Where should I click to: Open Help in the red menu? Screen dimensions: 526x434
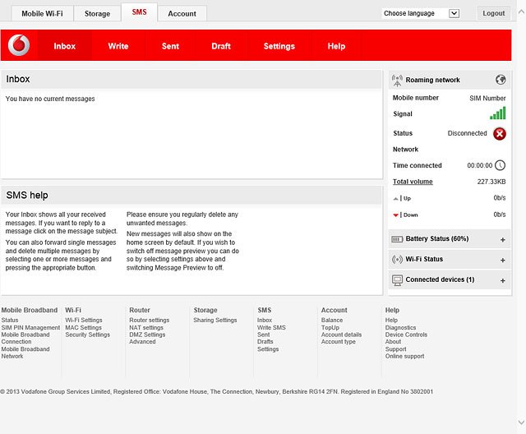[x=336, y=46]
